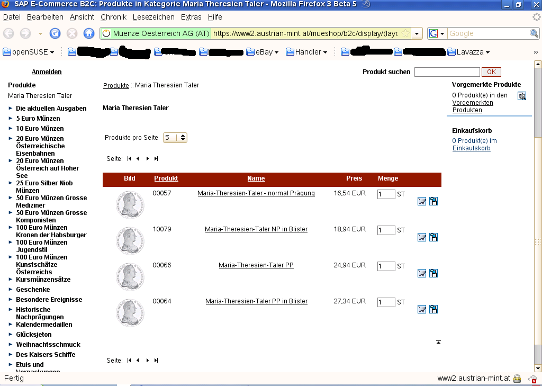Open the Chronik menu
The image size is (542, 386).
coord(113,17)
